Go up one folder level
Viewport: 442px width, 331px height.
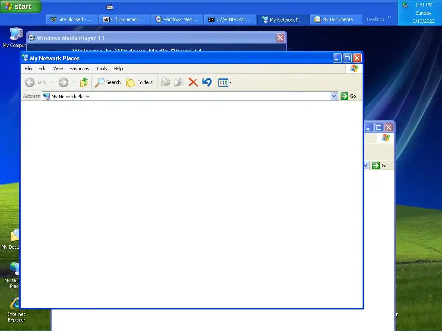pos(84,82)
